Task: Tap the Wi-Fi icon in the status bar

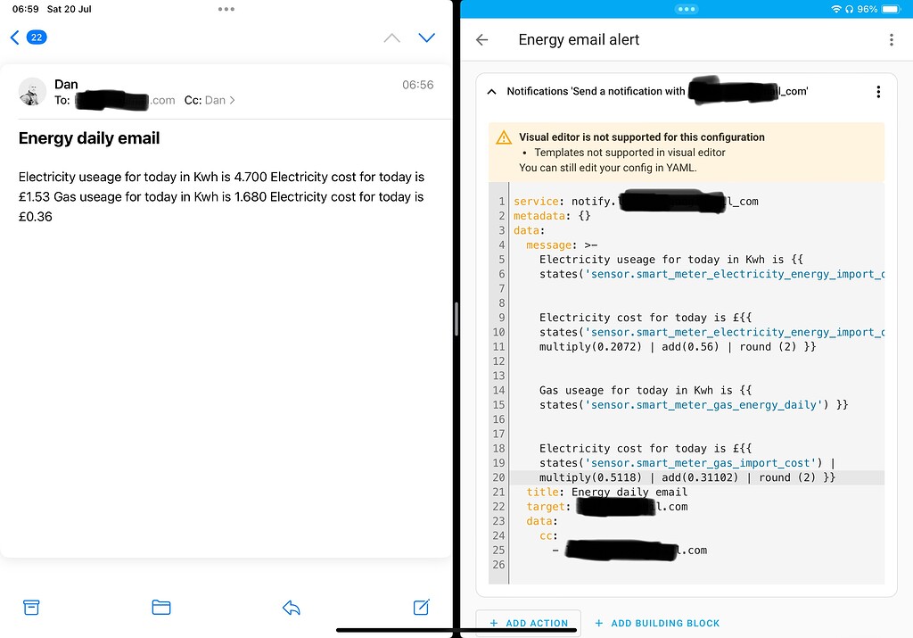Action: pos(835,9)
